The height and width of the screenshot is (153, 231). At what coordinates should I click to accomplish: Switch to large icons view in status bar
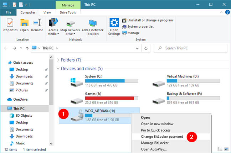coord(226,149)
